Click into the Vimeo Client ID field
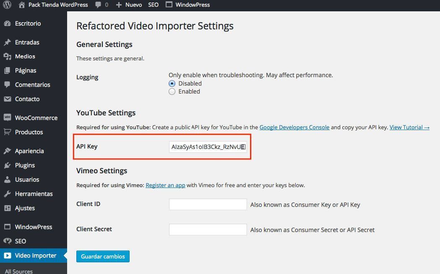Image resolution: width=440 pixels, height=274 pixels. [208, 204]
